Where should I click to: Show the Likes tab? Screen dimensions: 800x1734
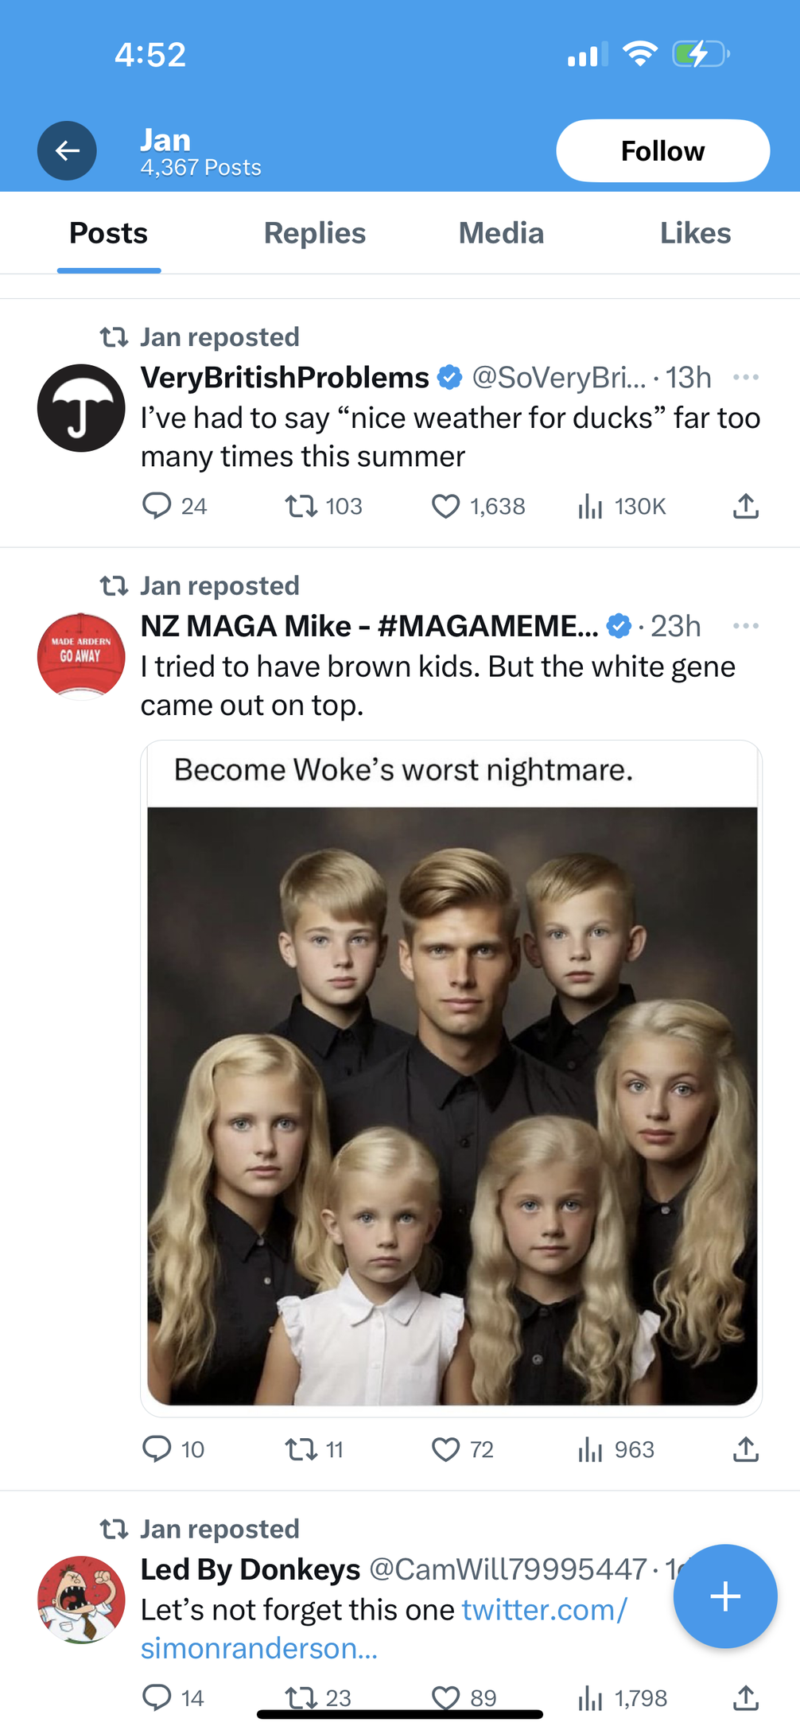(695, 233)
